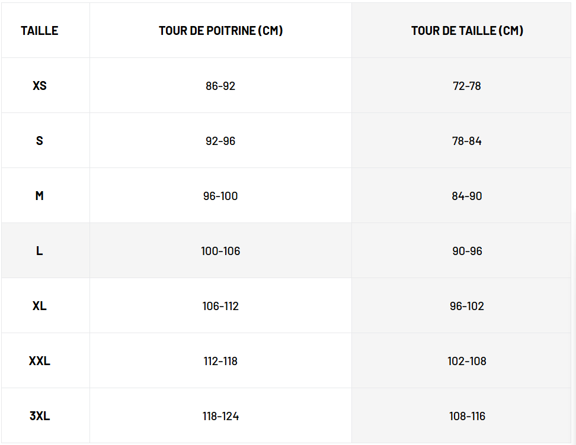This screenshot has height=445, width=576.
Task: Select the XL size row label
Action: 40,306
